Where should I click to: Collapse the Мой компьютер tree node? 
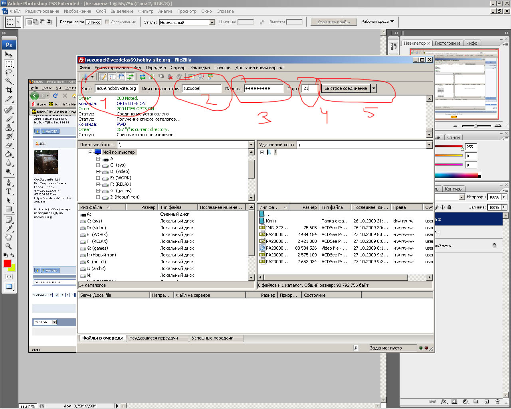pos(91,152)
